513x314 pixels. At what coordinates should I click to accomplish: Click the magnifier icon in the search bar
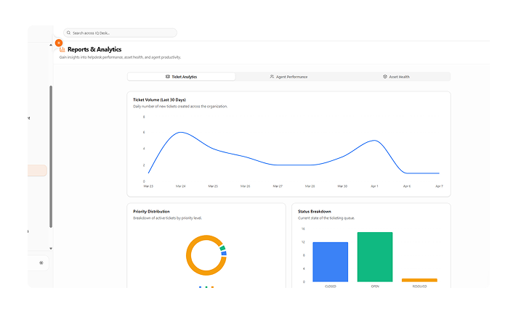pos(68,33)
